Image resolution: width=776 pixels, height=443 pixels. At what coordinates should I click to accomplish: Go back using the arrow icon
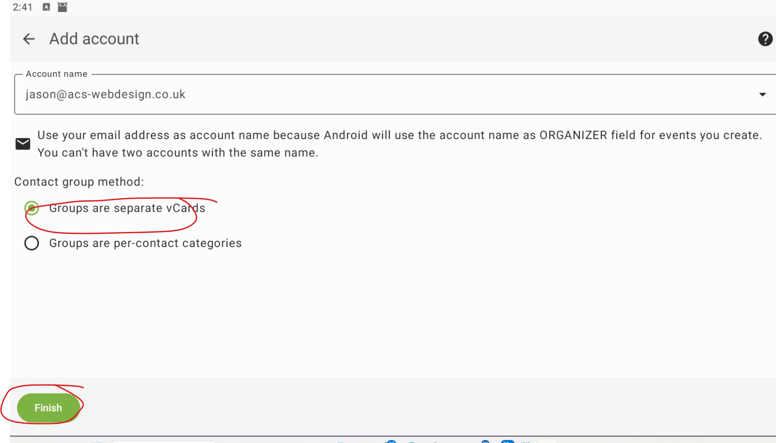click(x=29, y=39)
